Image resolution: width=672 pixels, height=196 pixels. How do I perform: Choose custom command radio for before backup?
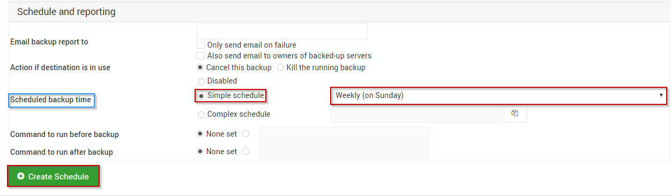tap(246, 134)
